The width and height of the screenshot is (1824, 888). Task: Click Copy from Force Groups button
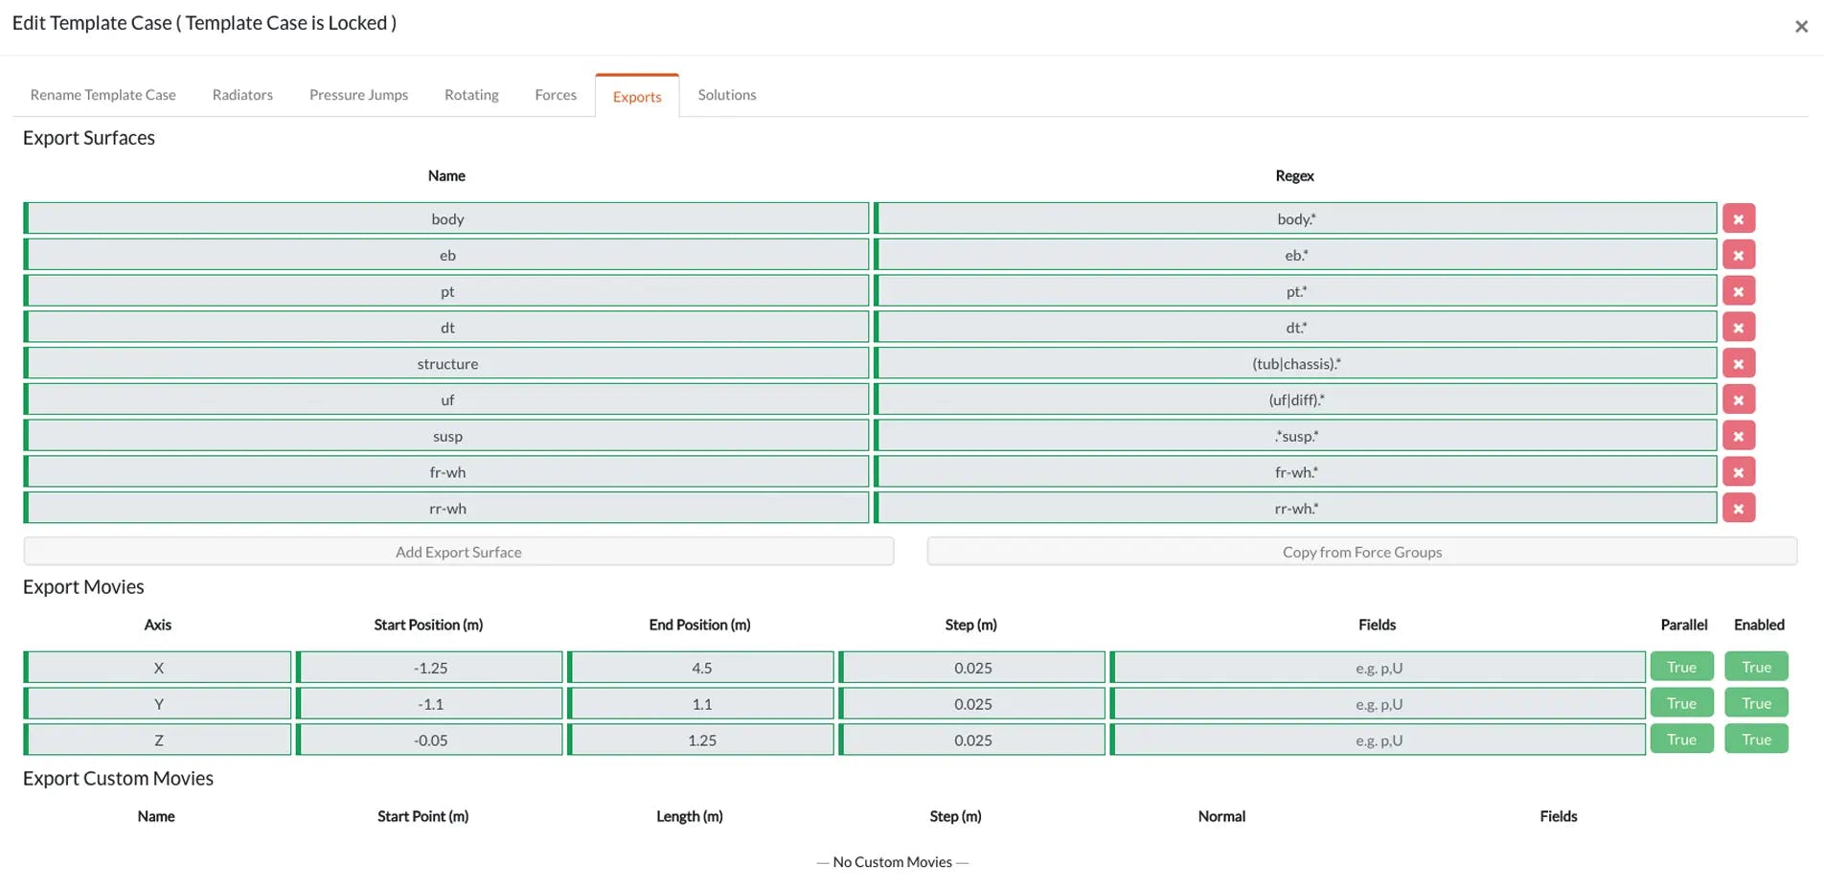(1361, 552)
